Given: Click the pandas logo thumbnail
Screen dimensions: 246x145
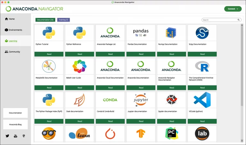Looking at the screenshot, I should coord(141,33).
